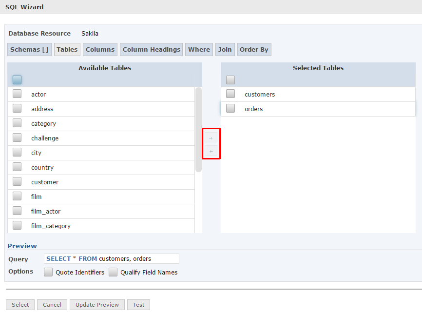
Task: Check the actor table checkbox
Action: (x=17, y=94)
